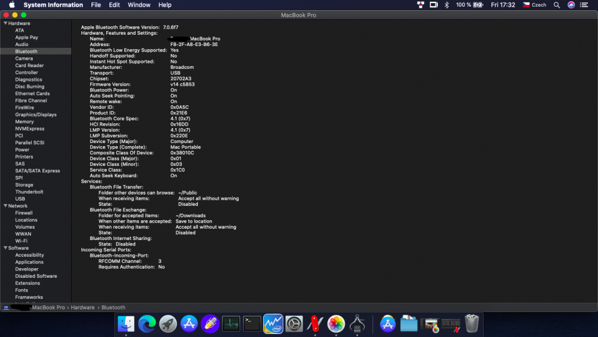Select Camera in sidebar
Image resolution: width=598 pixels, height=337 pixels.
pos(24,59)
